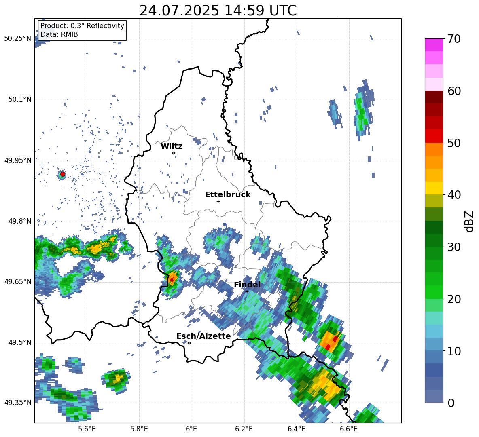Image resolution: width=479 pixels, height=437 pixels.
Task: Click the title '24.07.2025 14:59 UTC'
Action: 218,11
